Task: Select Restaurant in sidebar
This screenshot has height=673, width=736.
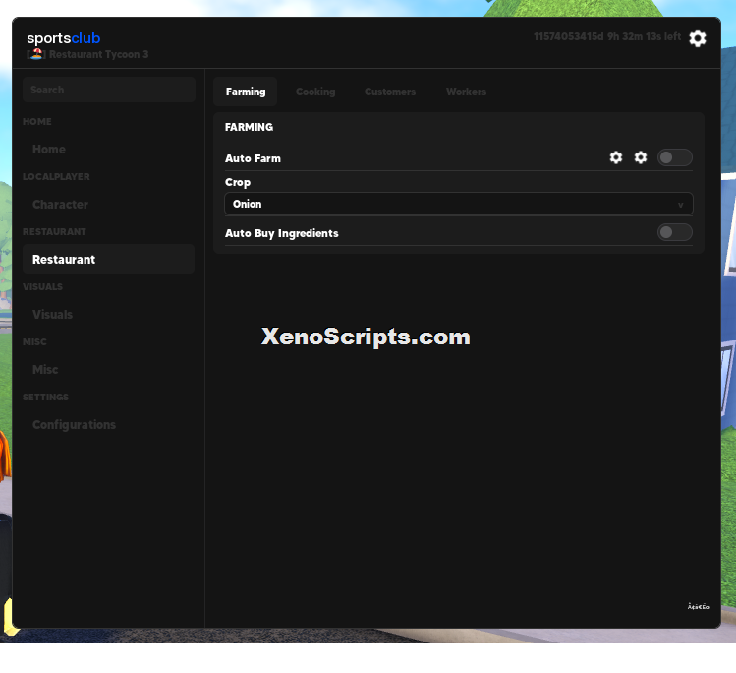Action: (x=108, y=259)
